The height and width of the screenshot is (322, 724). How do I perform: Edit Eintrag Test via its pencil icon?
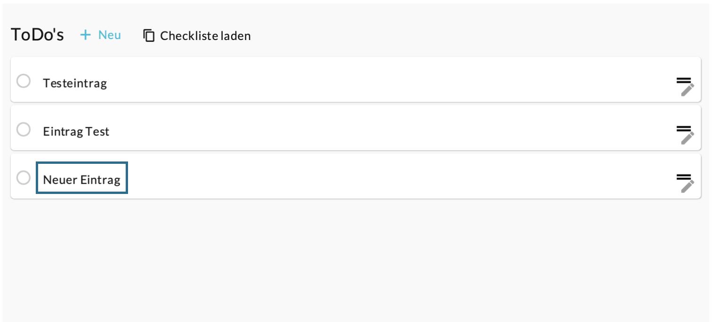(688, 137)
